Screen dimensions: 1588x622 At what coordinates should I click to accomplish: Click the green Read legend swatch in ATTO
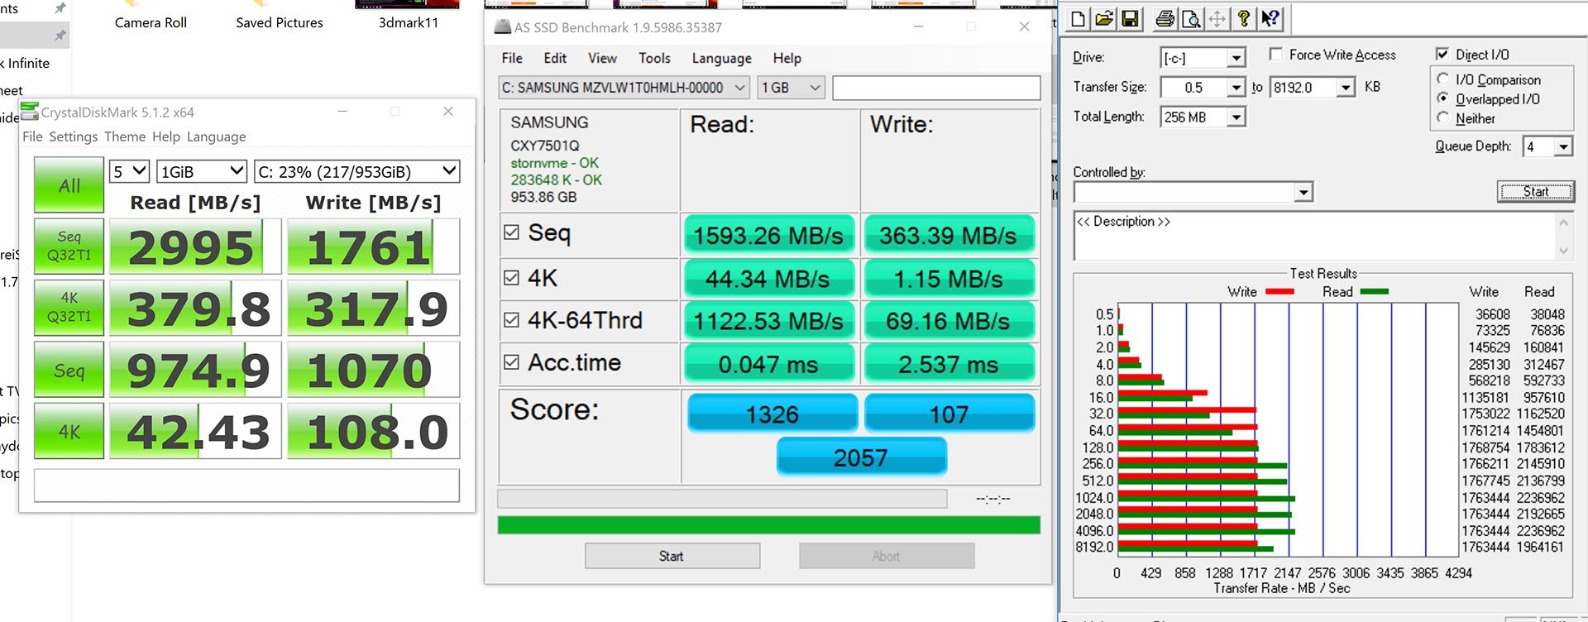[x=1374, y=291]
